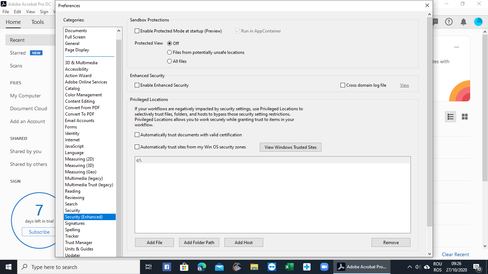Switch Acrobat recent files to list view
The image size is (488, 274).
point(450,117)
